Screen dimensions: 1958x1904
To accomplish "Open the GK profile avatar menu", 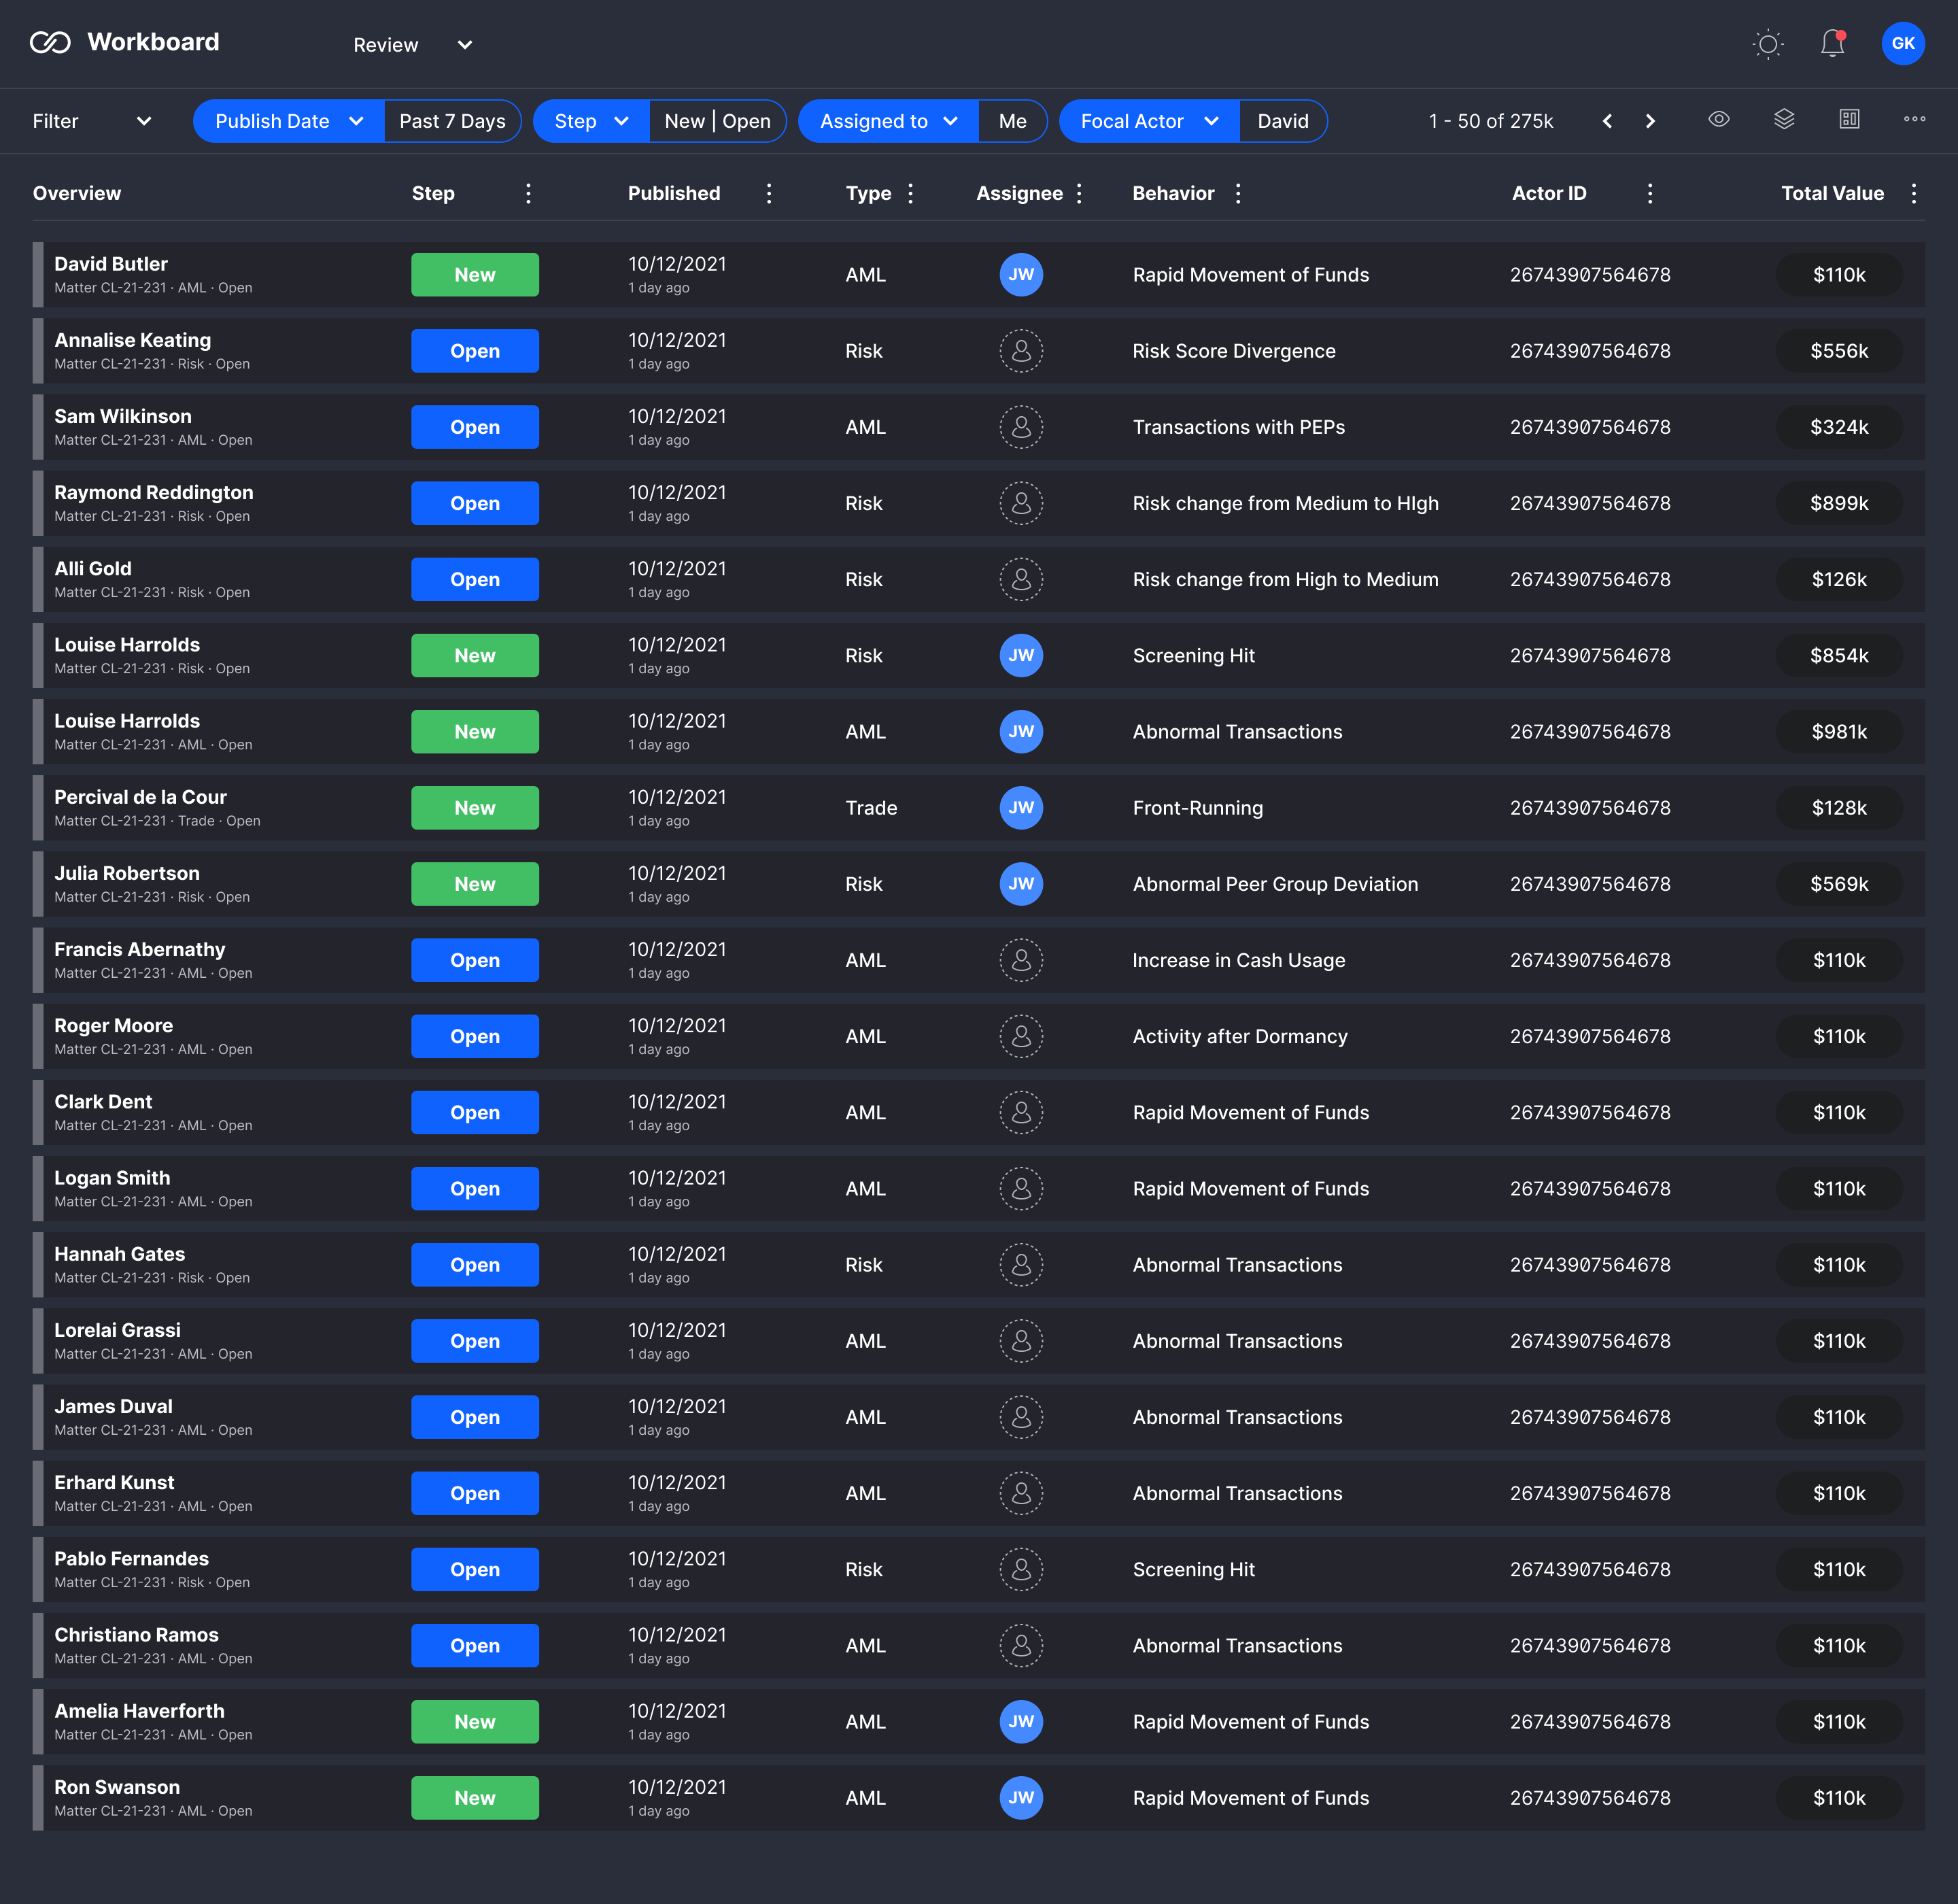I will 1903,43.
